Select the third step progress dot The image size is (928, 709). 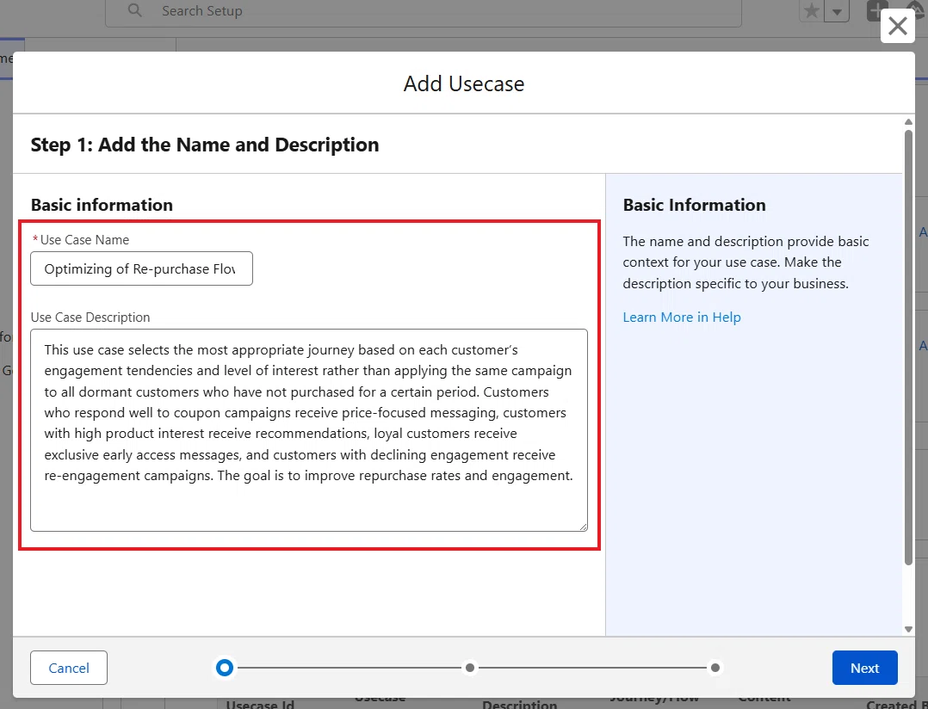click(x=715, y=668)
